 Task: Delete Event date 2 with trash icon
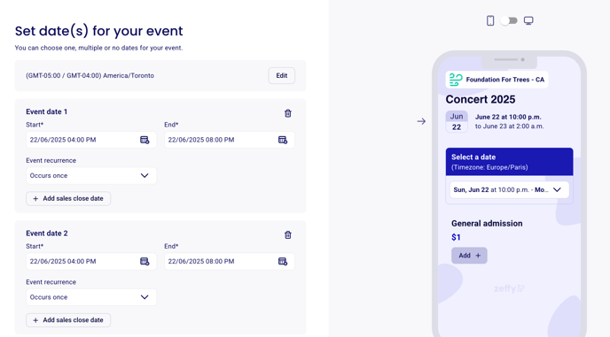point(288,235)
